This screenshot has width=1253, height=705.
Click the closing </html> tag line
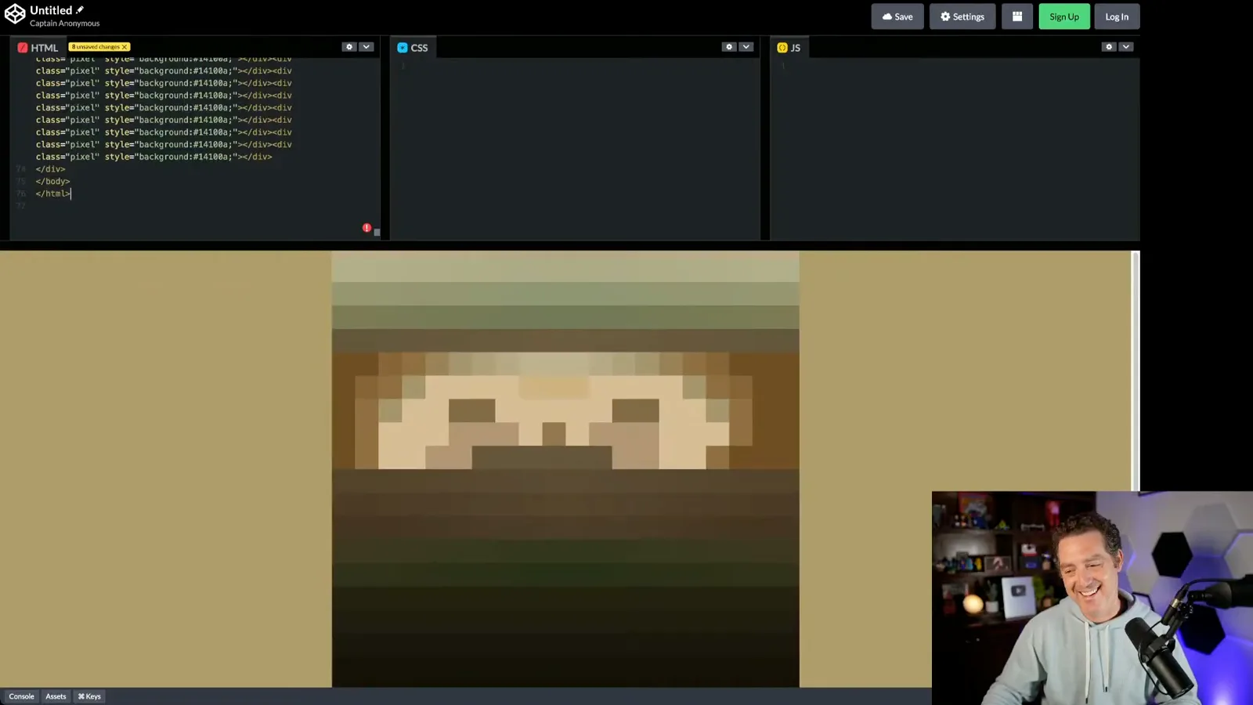53,193
